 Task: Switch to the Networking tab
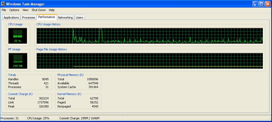point(66,18)
